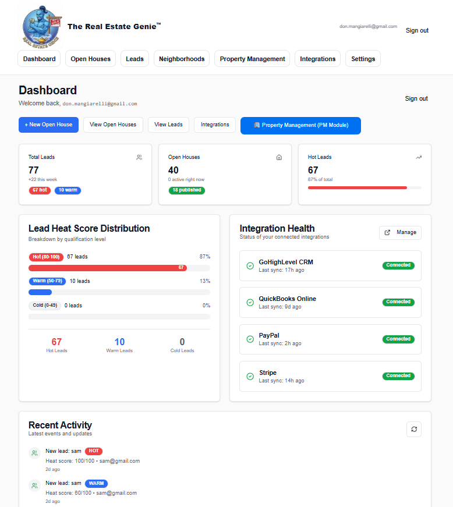Screen dimensions: 453x507
Task: Click the check icon next to QuickBooks Online
Action: (250, 303)
